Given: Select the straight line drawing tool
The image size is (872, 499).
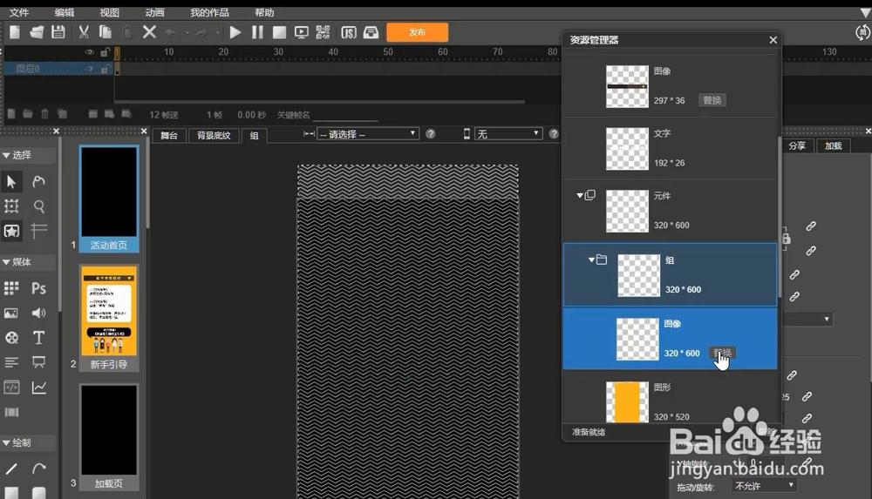Looking at the screenshot, I should 11,469.
